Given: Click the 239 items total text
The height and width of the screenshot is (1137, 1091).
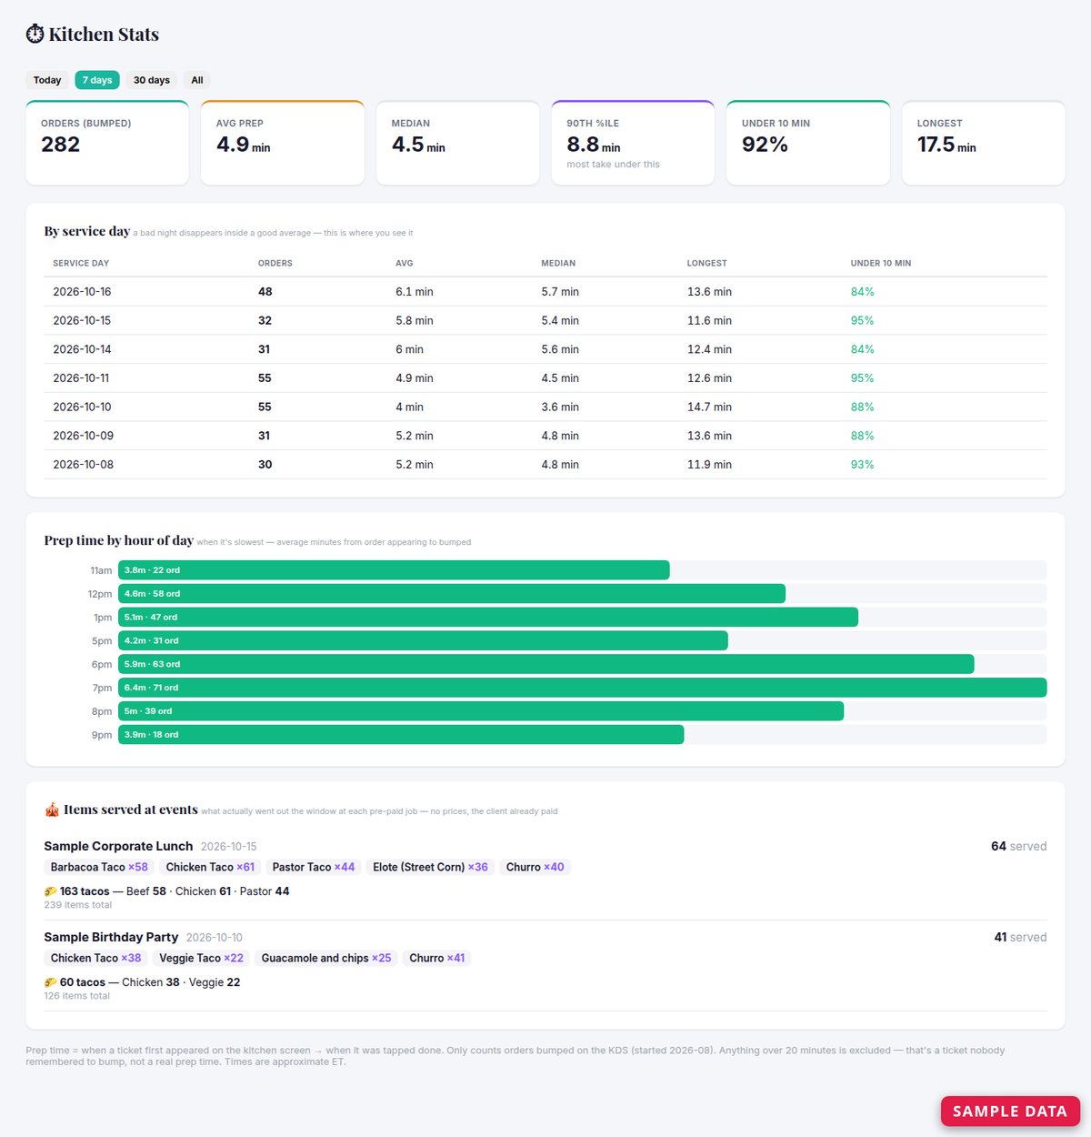Looking at the screenshot, I should (78, 905).
